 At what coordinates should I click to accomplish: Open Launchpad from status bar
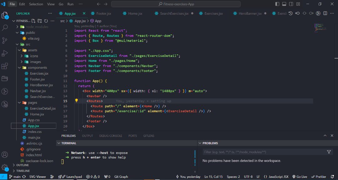tap(70, 177)
